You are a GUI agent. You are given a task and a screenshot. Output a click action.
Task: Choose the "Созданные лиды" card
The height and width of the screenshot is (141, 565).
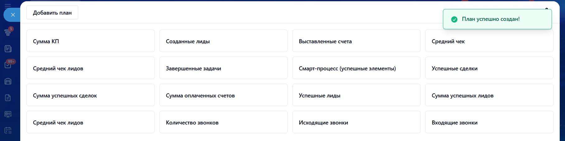click(x=223, y=41)
